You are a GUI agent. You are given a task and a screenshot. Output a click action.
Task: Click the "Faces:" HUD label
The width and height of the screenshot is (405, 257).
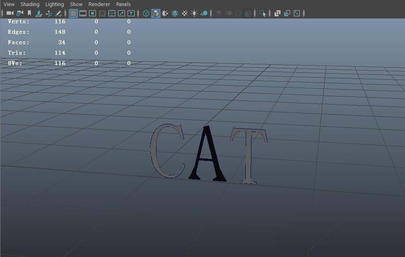[x=19, y=42]
